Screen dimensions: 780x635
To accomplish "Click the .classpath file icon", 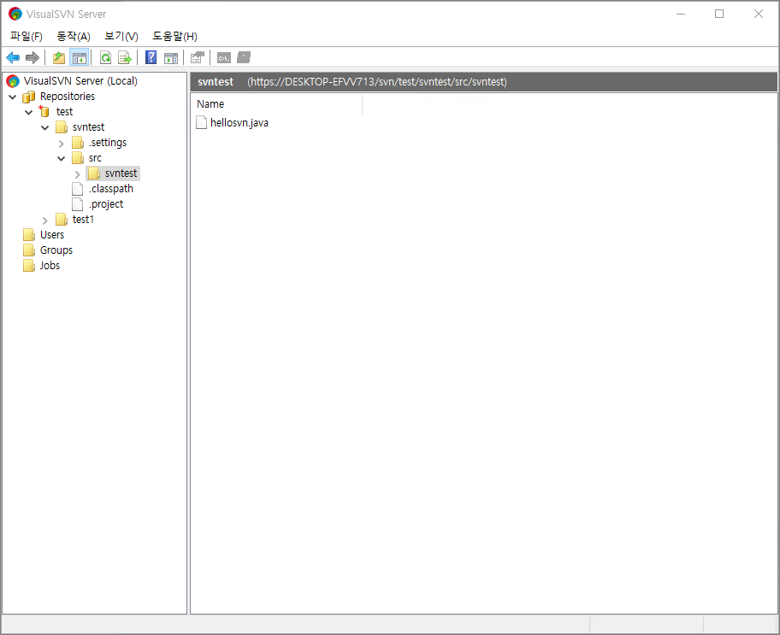I will pos(78,189).
